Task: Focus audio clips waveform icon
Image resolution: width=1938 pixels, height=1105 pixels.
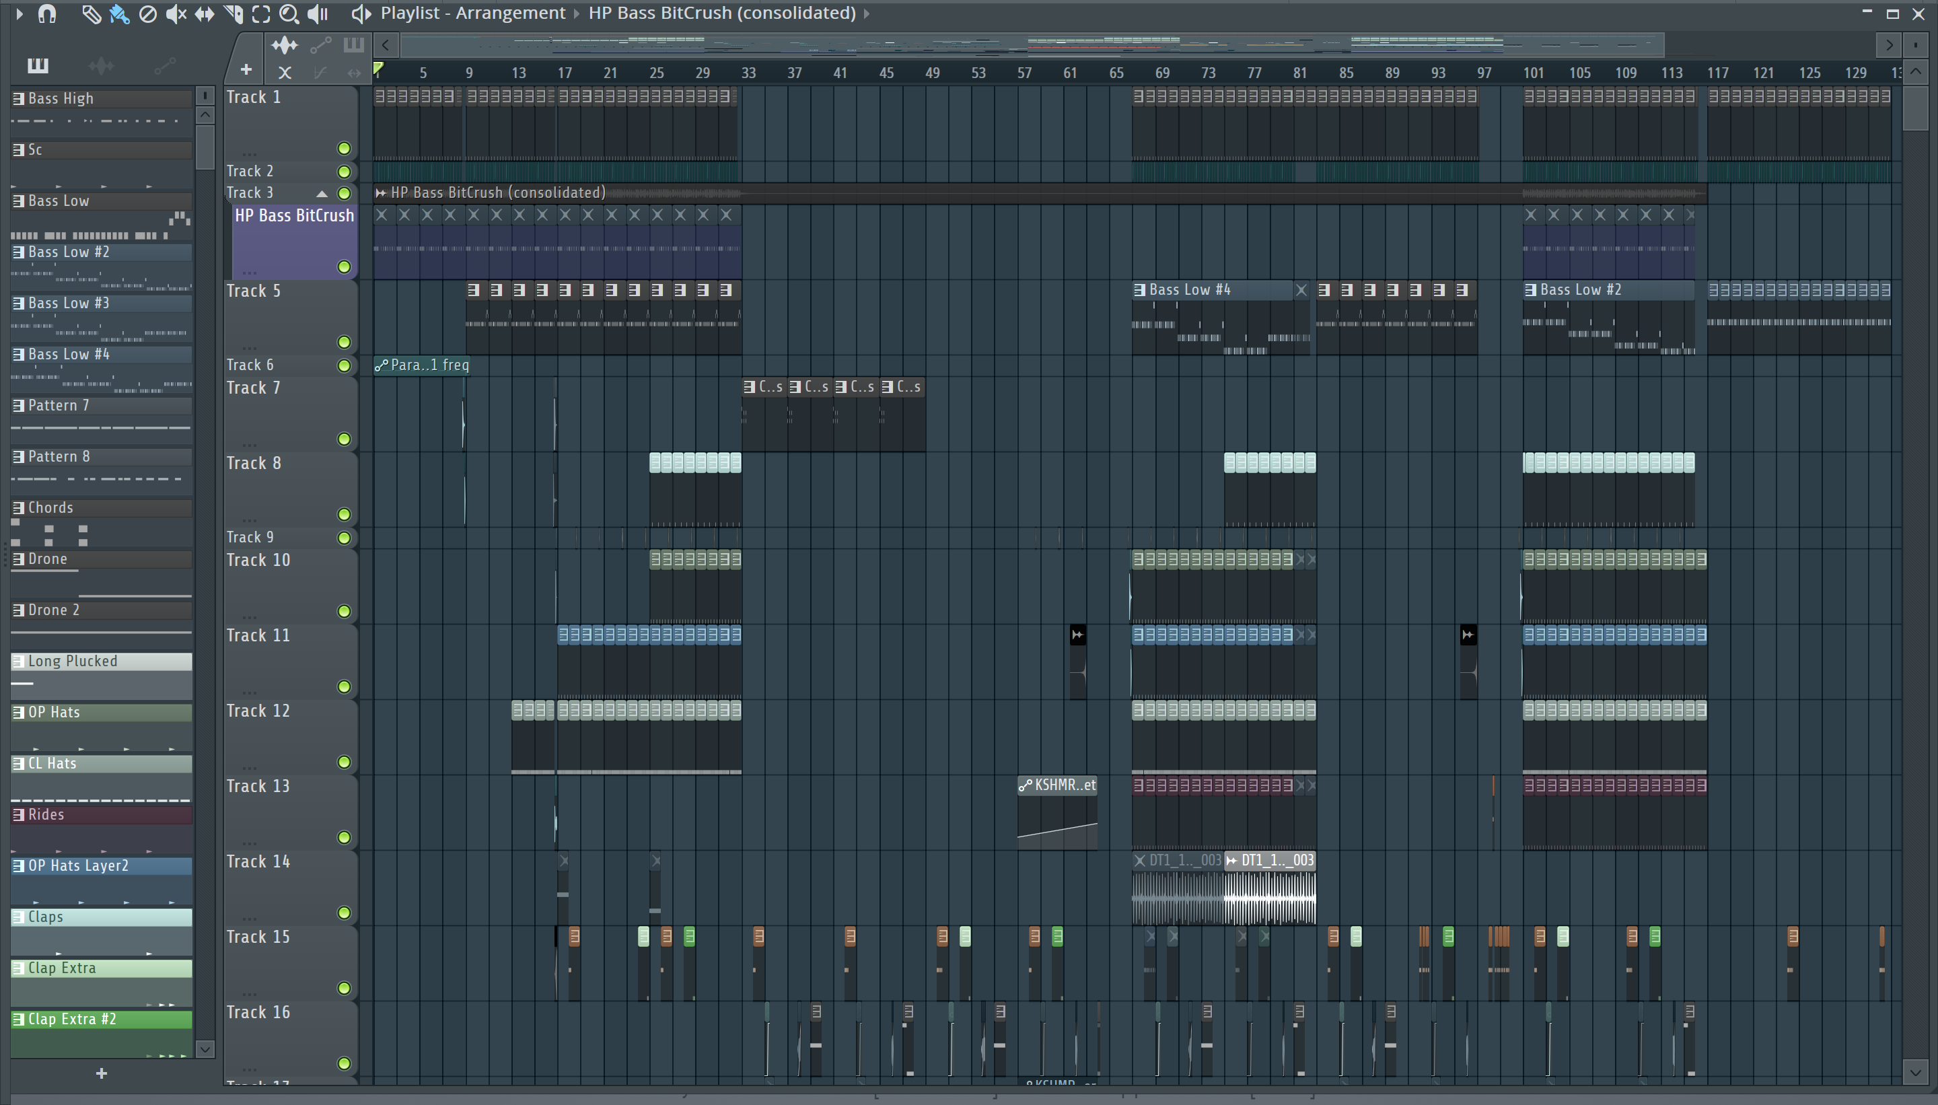Action: pyautogui.click(x=284, y=46)
